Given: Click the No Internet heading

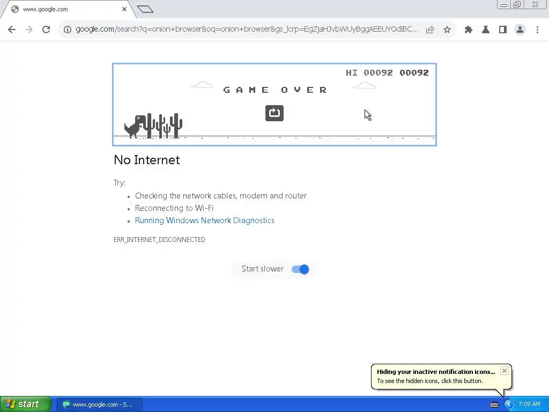Looking at the screenshot, I should pos(147,160).
